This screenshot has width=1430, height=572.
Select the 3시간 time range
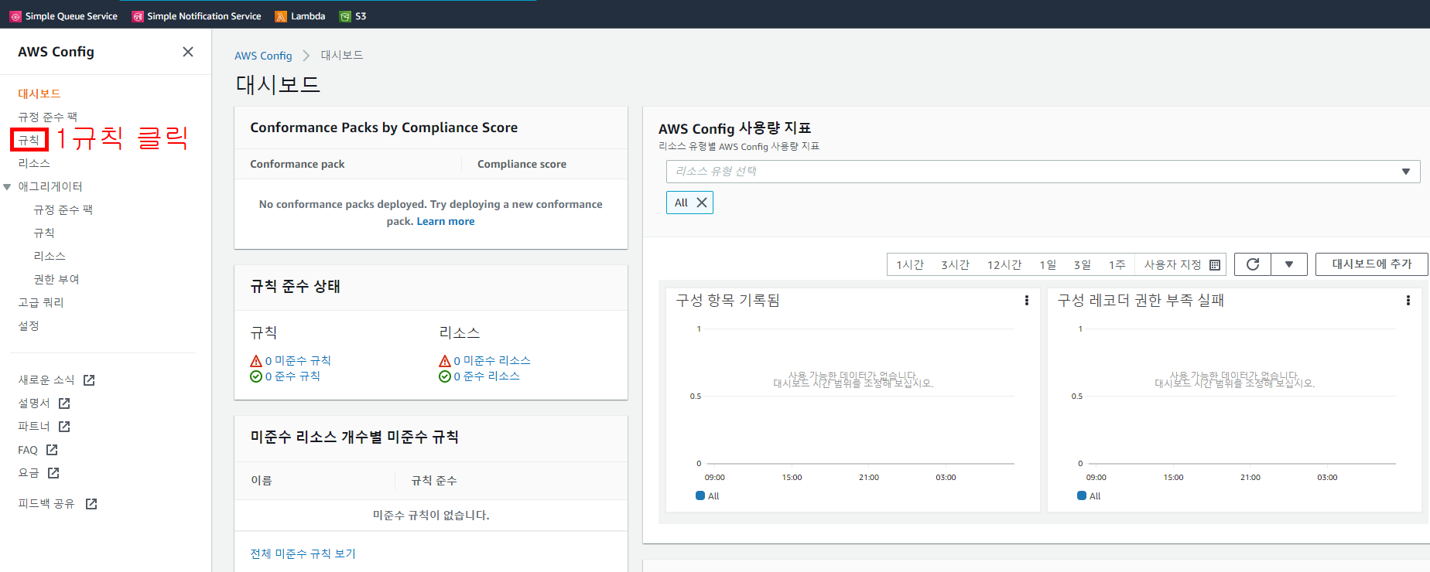point(956,265)
